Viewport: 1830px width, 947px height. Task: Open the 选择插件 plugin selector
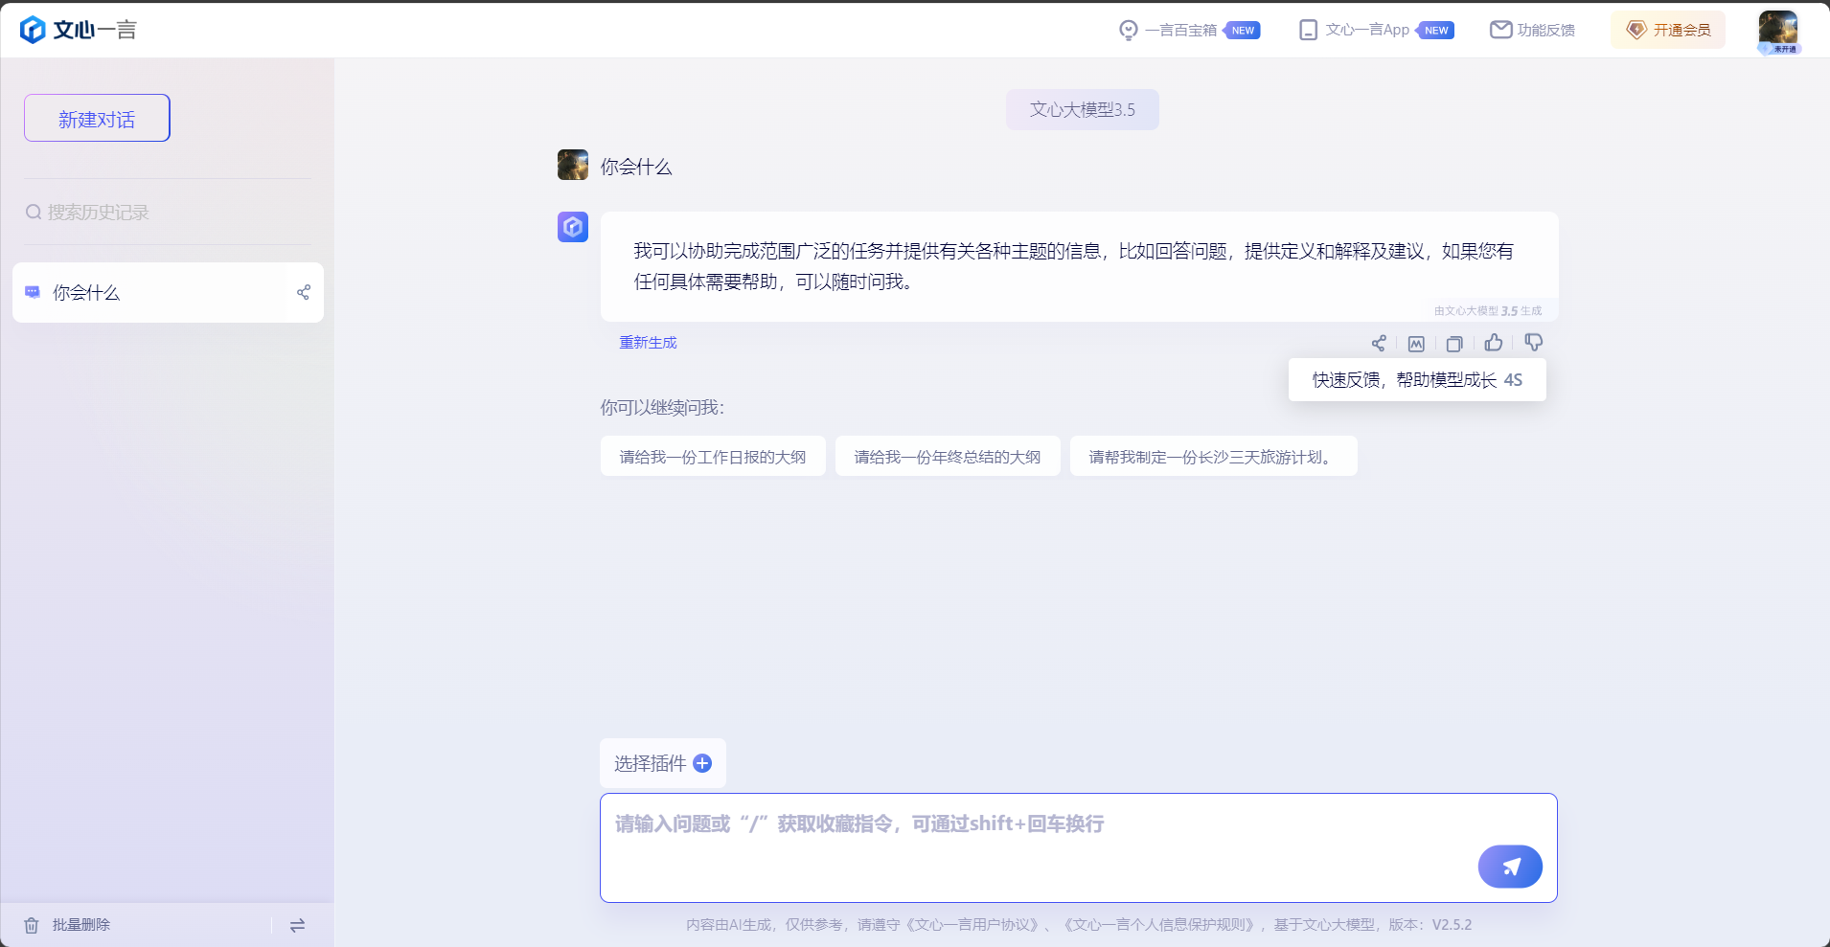pos(663,763)
